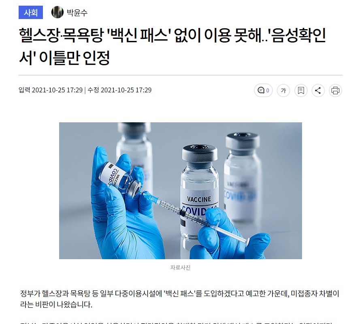Click the 가 font size icon
The width and height of the screenshot is (347, 324).
point(283,90)
